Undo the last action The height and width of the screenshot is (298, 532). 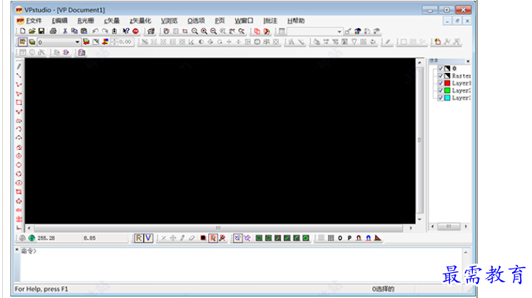(x=95, y=31)
